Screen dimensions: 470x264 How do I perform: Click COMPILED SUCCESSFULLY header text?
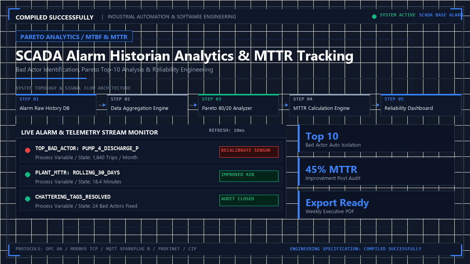pos(54,17)
